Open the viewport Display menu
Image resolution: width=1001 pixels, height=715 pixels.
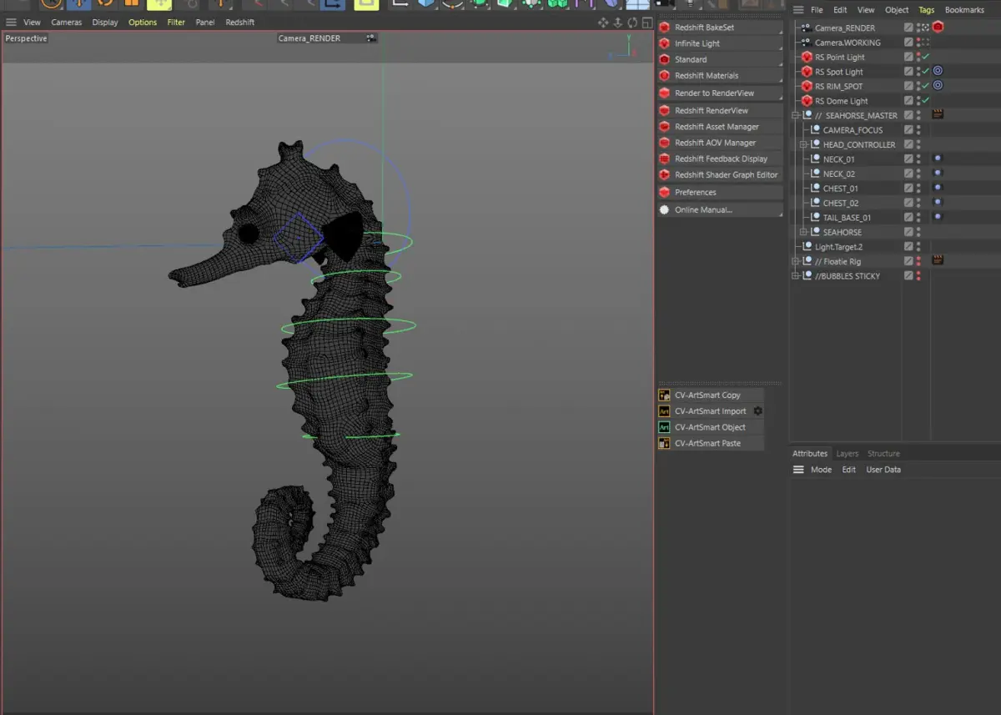tap(105, 23)
